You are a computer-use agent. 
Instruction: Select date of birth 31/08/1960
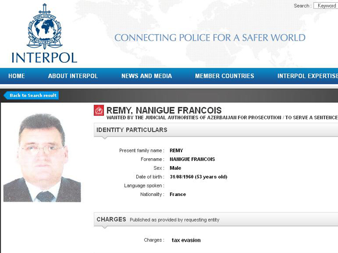(x=182, y=177)
